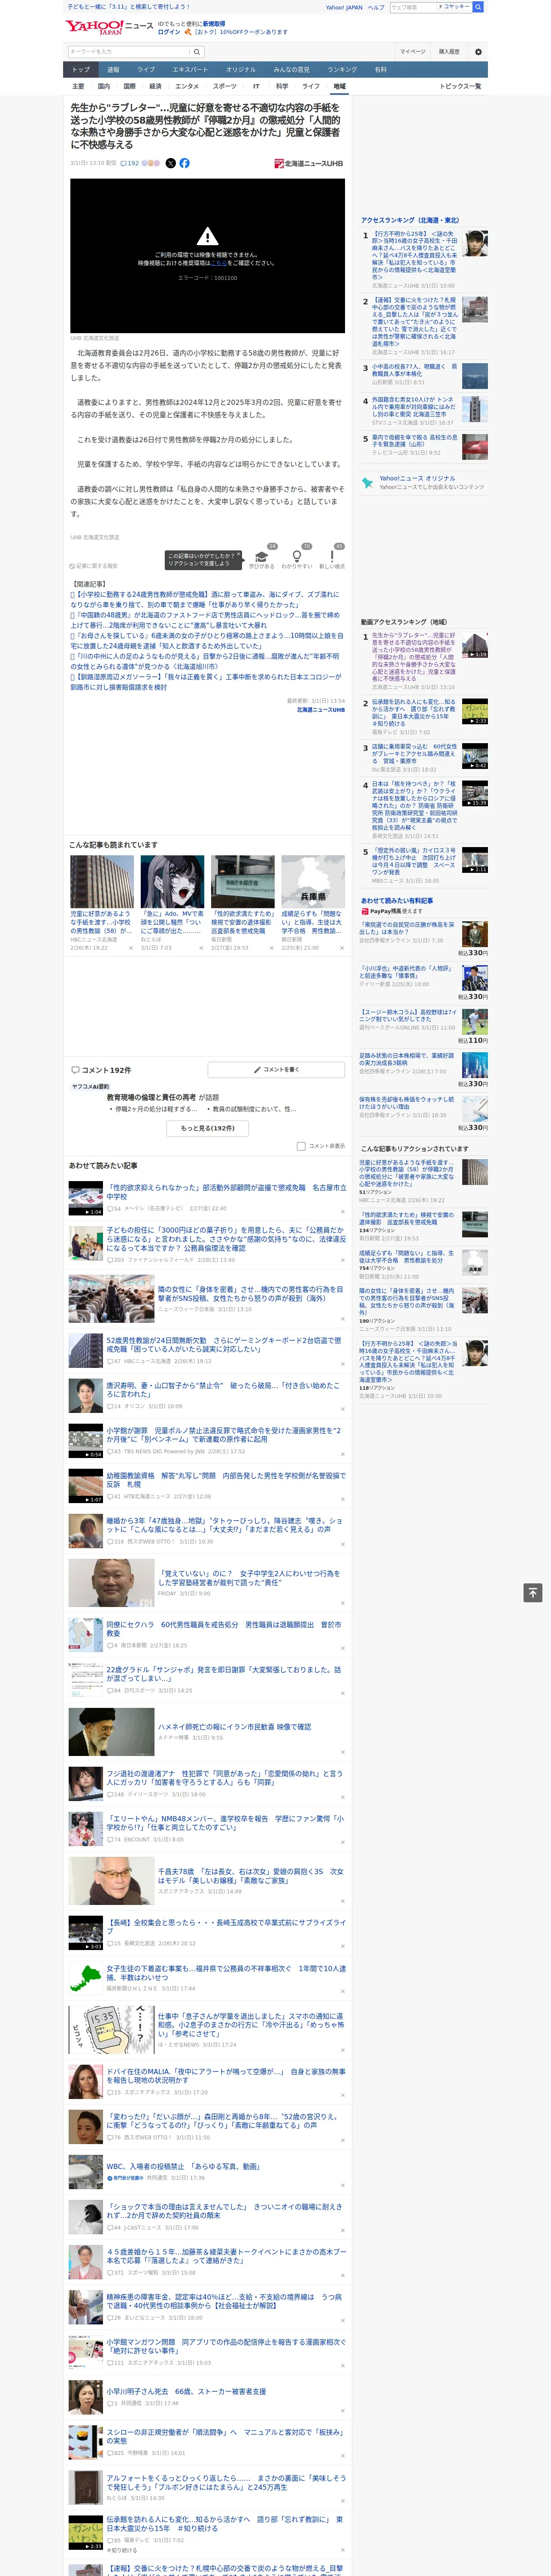Open the 兵庫県 map article thumbnail
This screenshot has height=2576, width=551.
click(x=313, y=881)
